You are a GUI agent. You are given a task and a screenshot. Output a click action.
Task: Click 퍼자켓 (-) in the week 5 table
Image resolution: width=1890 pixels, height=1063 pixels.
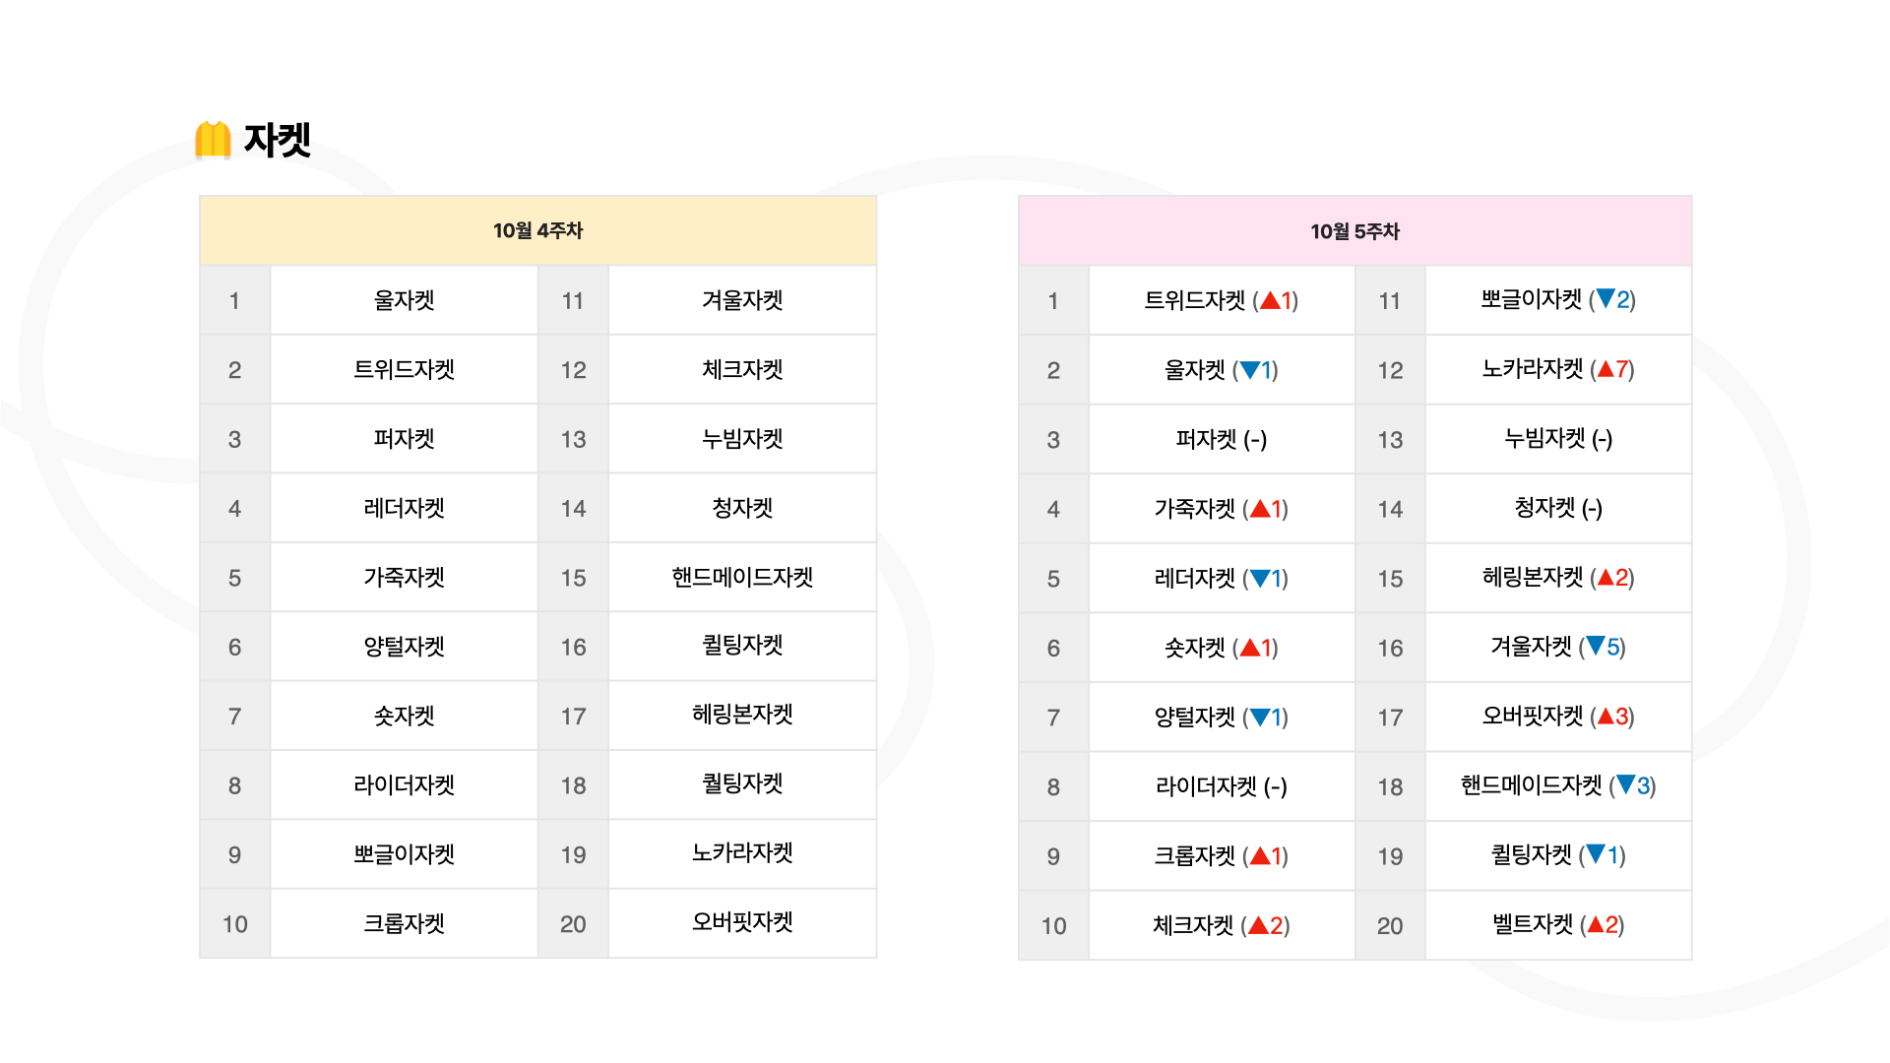coord(1222,439)
